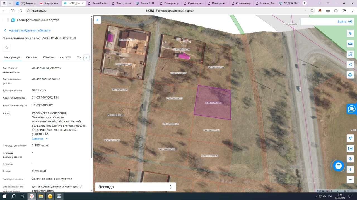
Task: Open the map layers tool
Action: (x=350, y=33)
